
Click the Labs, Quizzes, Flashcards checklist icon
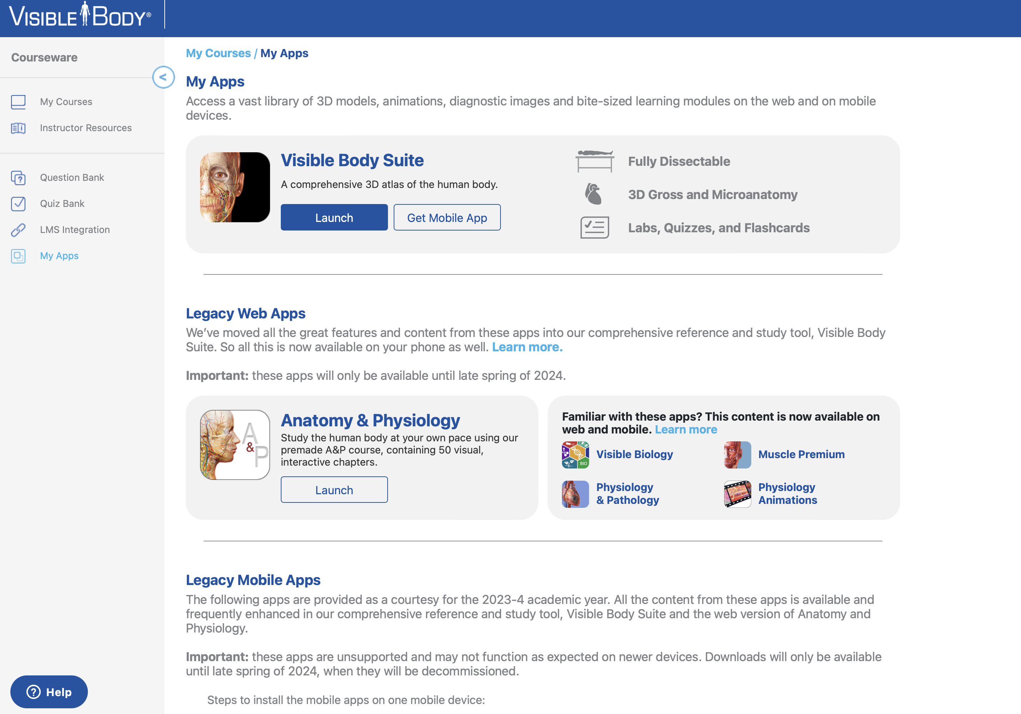click(x=594, y=228)
